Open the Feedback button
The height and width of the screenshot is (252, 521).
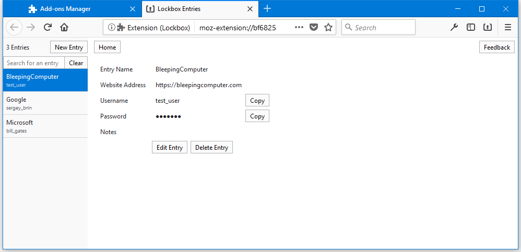[x=497, y=47]
